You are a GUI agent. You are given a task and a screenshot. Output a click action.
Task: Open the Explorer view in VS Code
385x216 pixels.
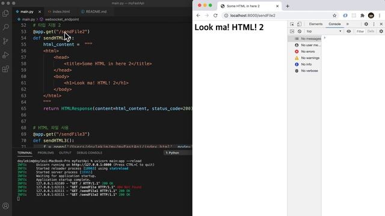click(x=5, y=13)
